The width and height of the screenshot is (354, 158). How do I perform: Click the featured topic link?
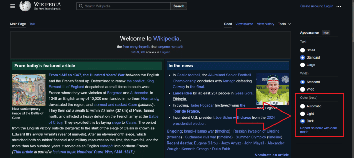click(x=64, y=152)
